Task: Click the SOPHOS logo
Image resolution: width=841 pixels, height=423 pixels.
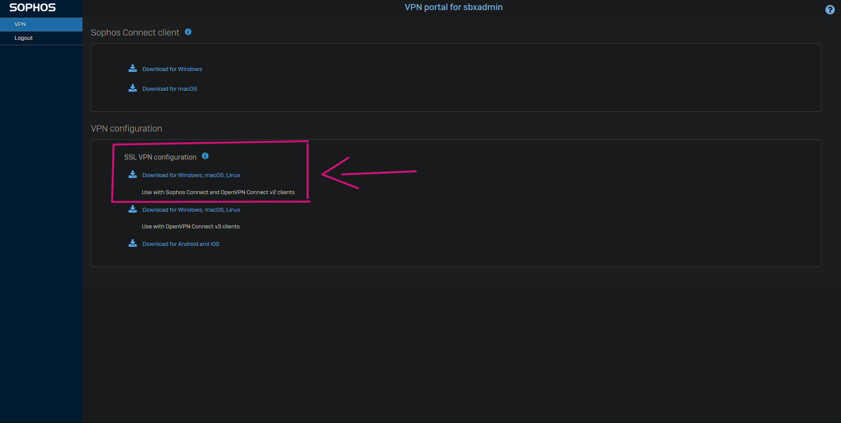Action: (x=32, y=8)
